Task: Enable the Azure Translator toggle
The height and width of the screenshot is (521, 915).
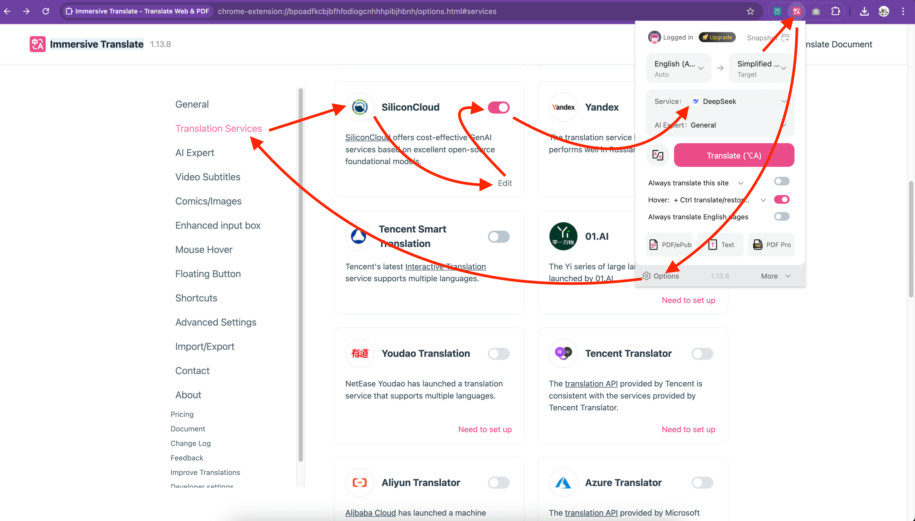Action: (x=702, y=483)
